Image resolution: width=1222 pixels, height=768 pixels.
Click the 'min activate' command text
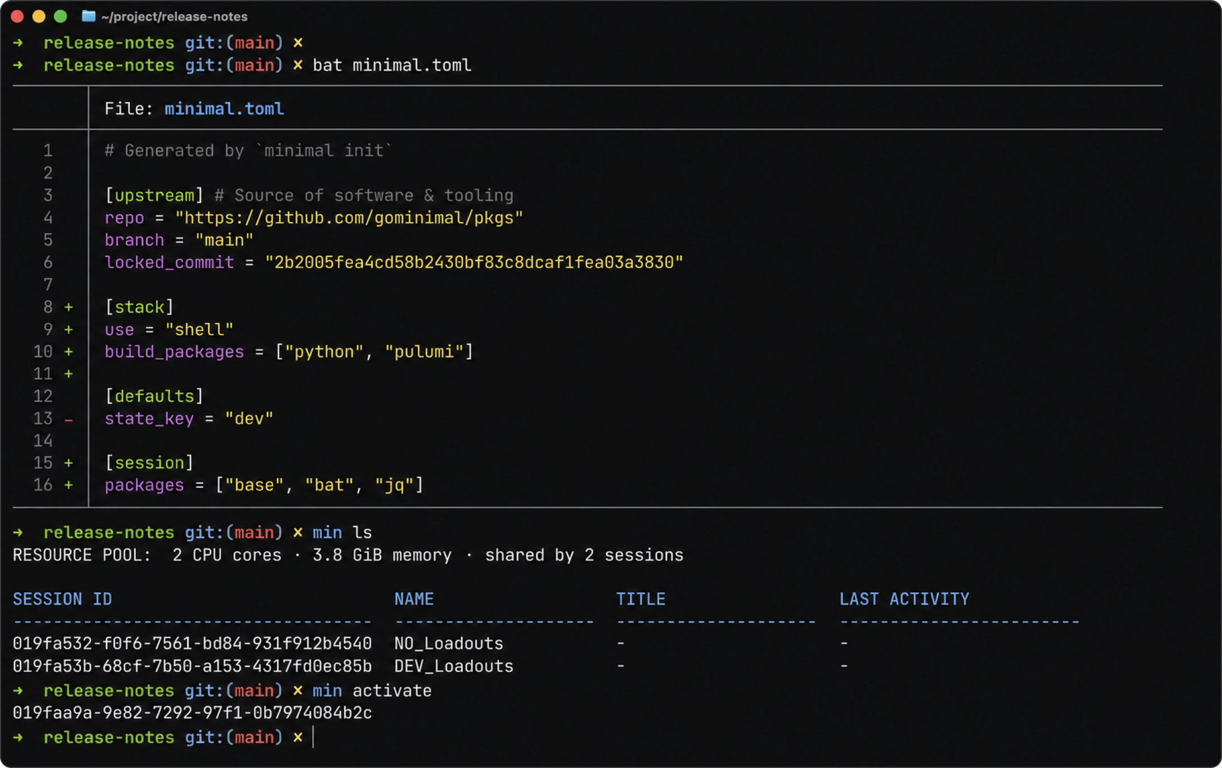point(372,691)
